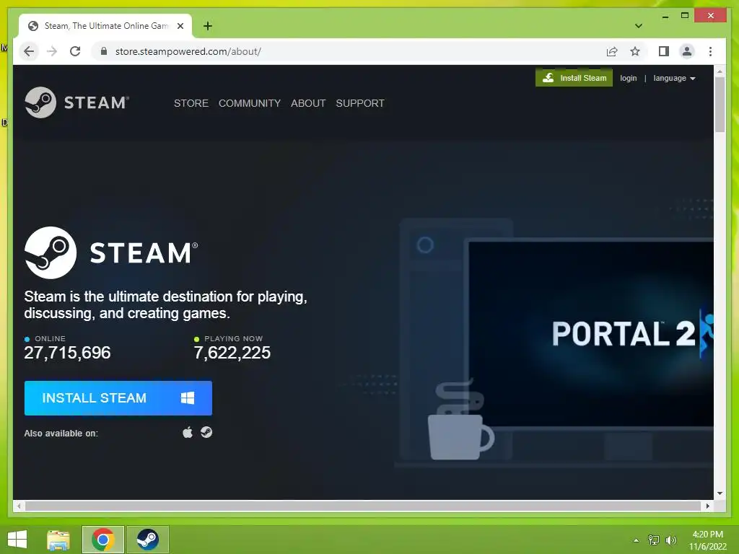Open a new tab
739x554 pixels.
(208, 26)
